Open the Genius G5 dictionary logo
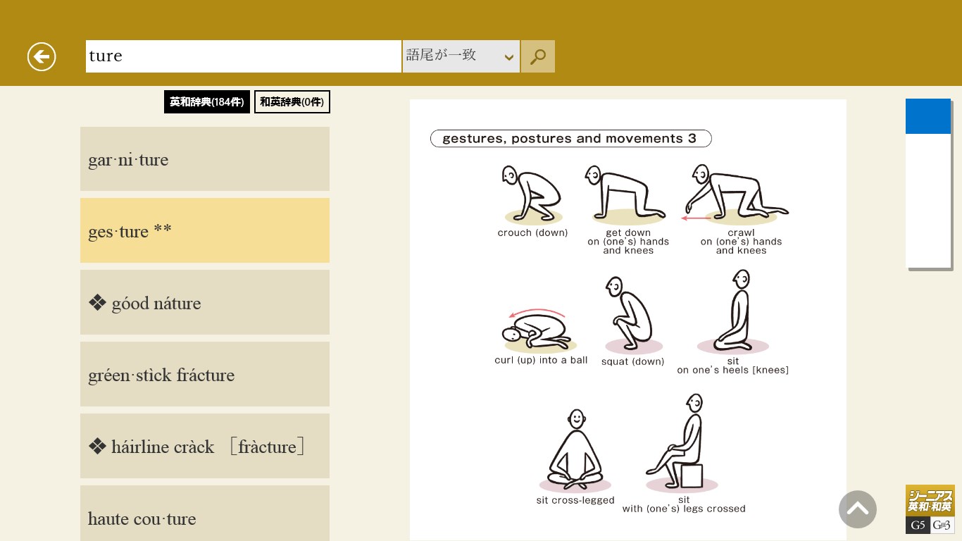Image resolution: width=962 pixels, height=541 pixels. click(x=930, y=509)
